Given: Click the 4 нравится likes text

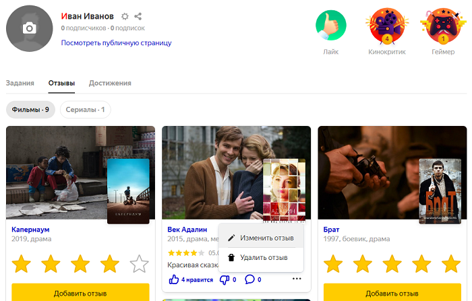Looking at the screenshot, I should click(197, 279).
